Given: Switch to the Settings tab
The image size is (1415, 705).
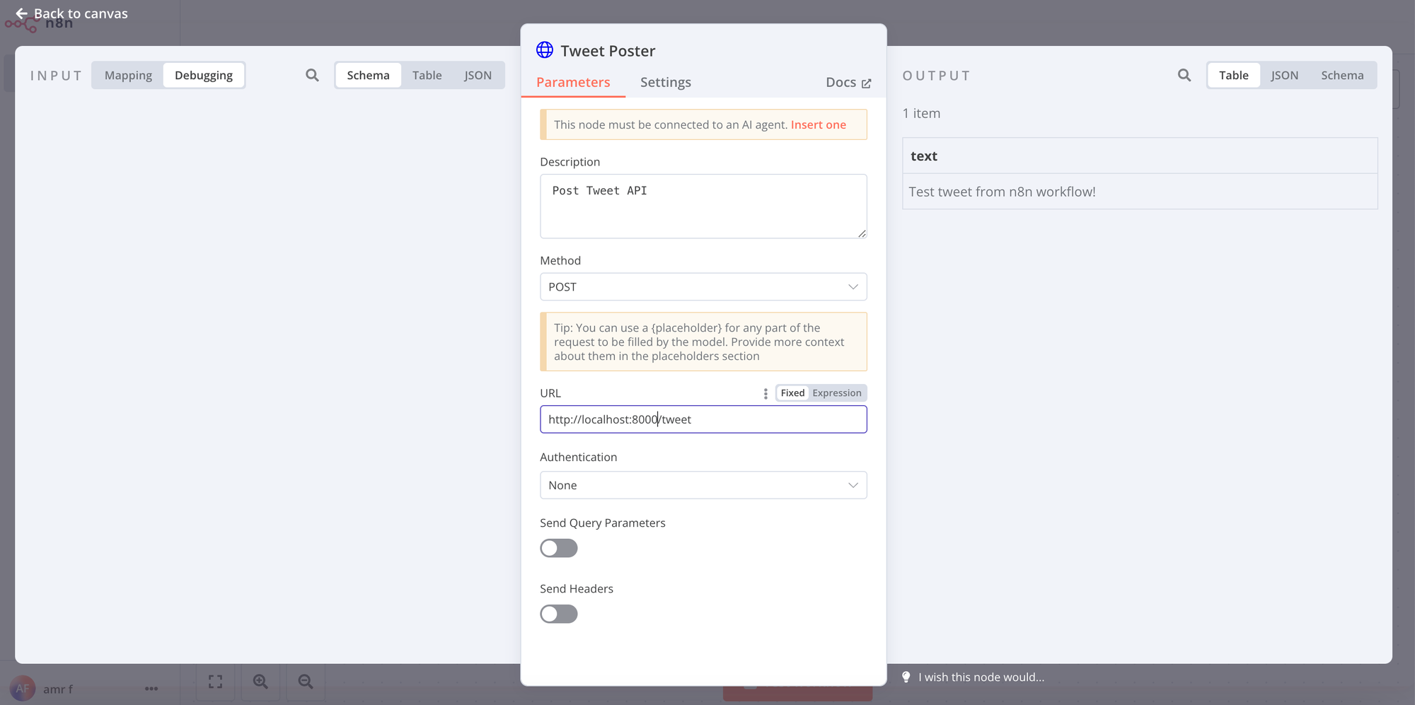Looking at the screenshot, I should pos(666,83).
